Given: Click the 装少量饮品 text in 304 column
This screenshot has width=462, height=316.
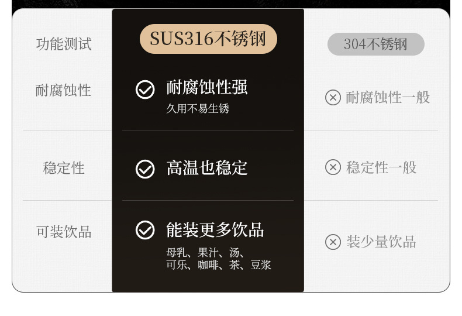Looking at the screenshot, I should (381, 242).
